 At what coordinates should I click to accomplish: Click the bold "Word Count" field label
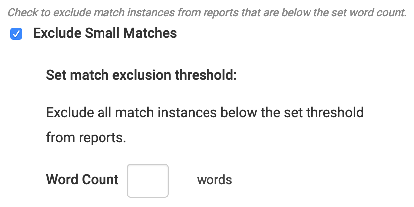pos(82,179)
